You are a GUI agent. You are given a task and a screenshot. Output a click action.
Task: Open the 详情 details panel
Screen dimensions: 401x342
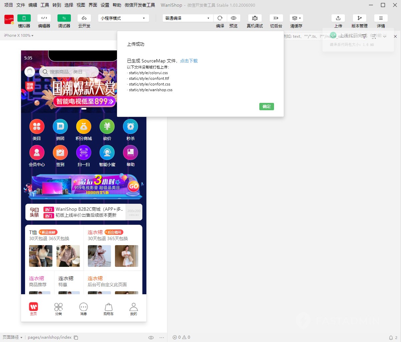[x=381, y=18]
